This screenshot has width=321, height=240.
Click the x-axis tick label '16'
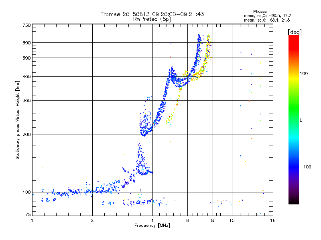pos(273,220)
